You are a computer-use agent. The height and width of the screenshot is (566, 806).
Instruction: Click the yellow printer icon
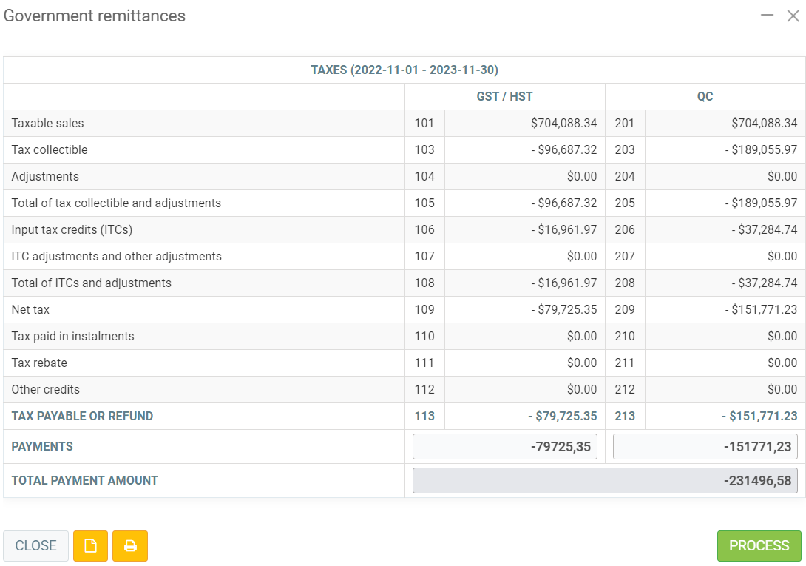[x=130, y=546]
